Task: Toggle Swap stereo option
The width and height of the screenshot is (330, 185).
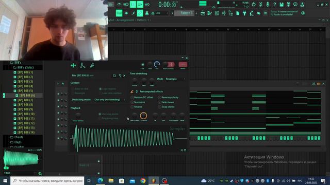Action: click(x=159, y=107)
